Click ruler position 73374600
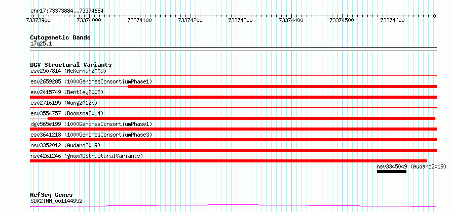 tap(393, 20)
